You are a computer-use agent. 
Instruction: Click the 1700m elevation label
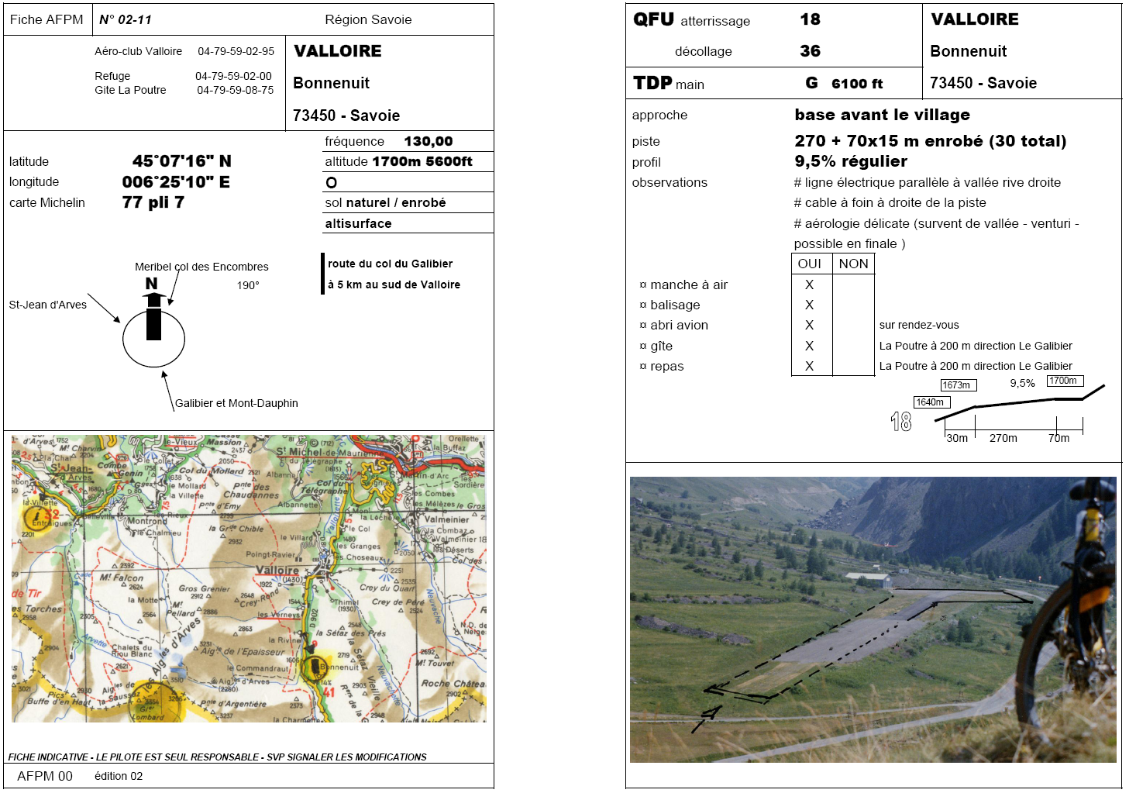(x=1065, y=381)
